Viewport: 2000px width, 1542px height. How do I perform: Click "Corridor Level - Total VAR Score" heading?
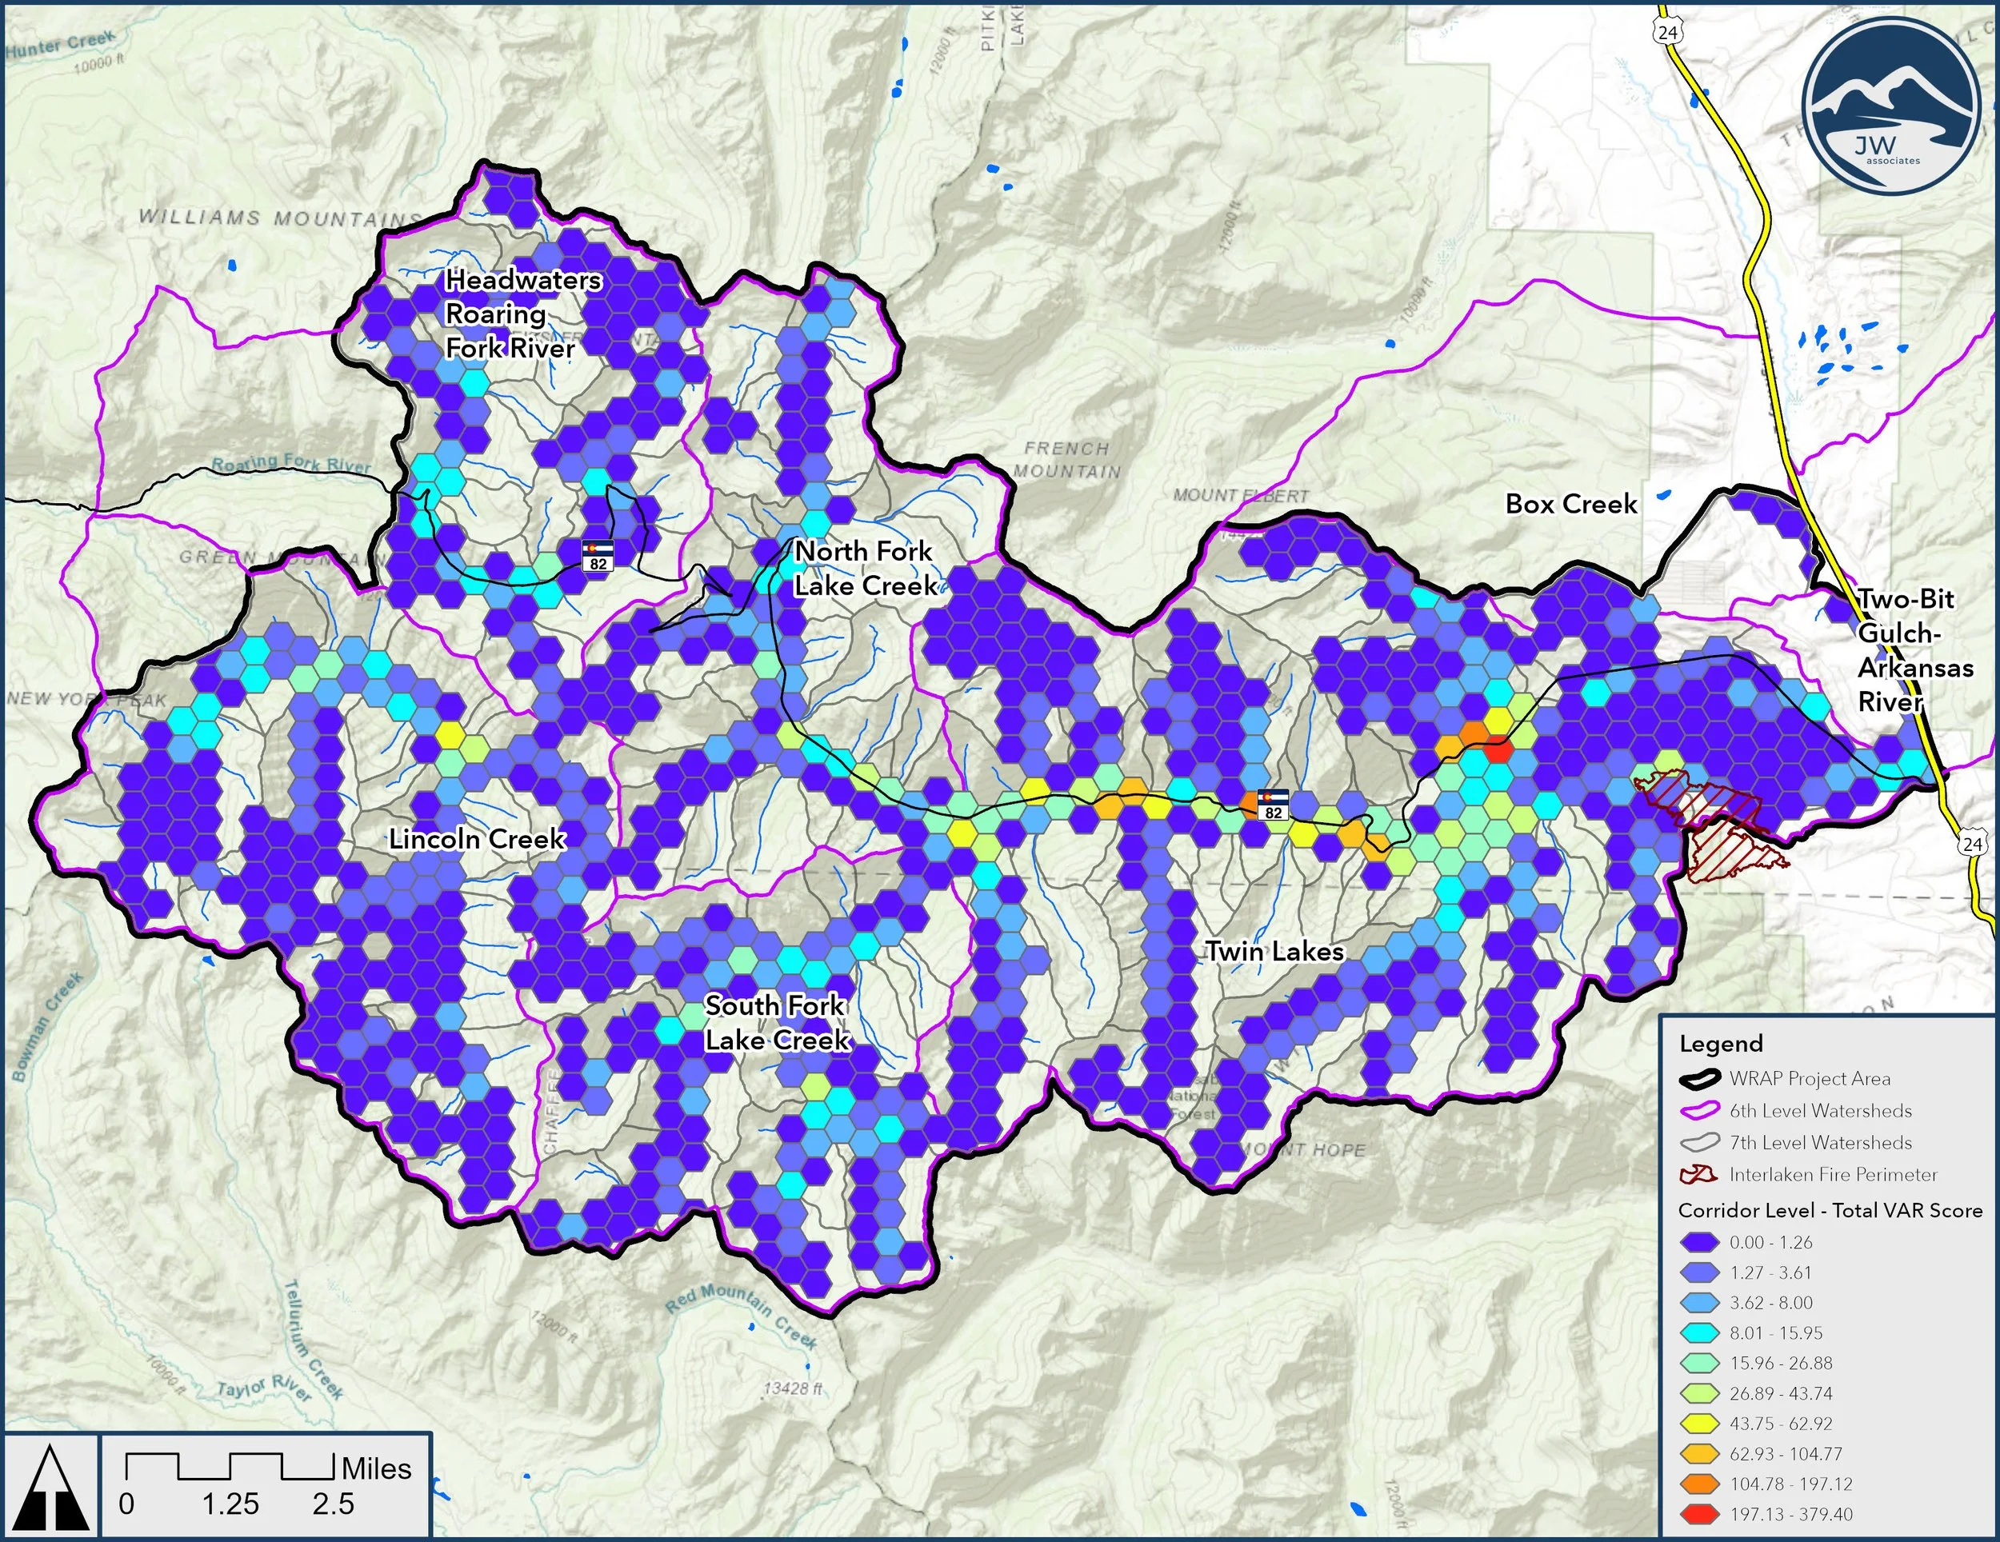coord(1830,1211)
